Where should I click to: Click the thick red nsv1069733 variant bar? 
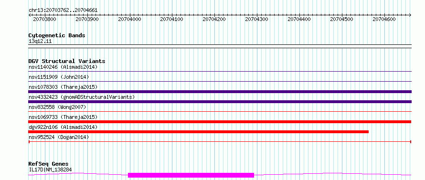coord(220,122)
